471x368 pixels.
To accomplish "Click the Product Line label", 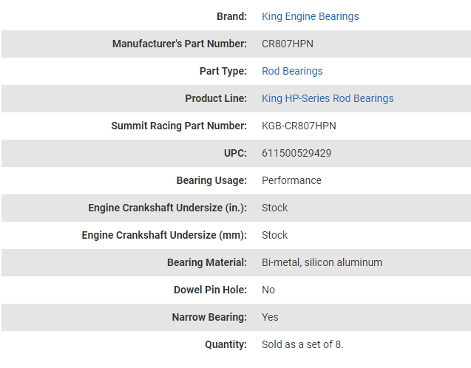I will coord(216,98).
